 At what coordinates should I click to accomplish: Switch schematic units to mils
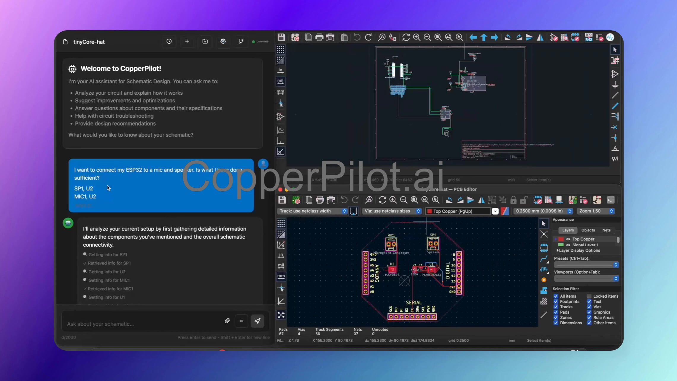(x=280, y=81)
